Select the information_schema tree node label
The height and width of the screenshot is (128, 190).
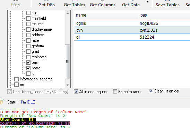tap(36, 79)
